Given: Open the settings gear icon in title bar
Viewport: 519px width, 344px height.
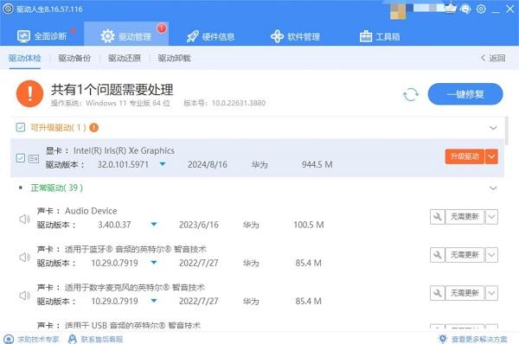Looking at the screenshot, I should click(x=481, y=9).
